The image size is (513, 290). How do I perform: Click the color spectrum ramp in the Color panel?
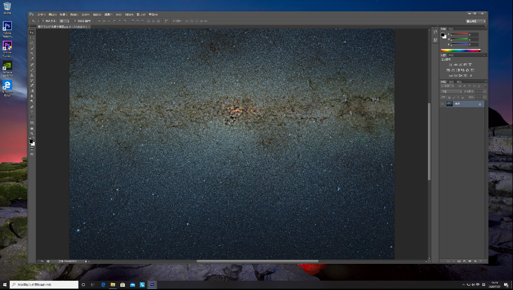[460, 50]
